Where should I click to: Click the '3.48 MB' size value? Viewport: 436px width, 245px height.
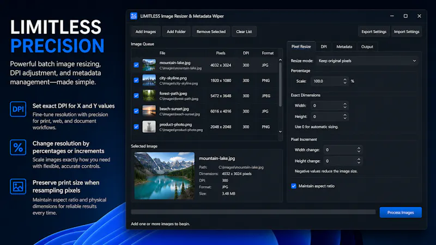(x=228, y=194)
